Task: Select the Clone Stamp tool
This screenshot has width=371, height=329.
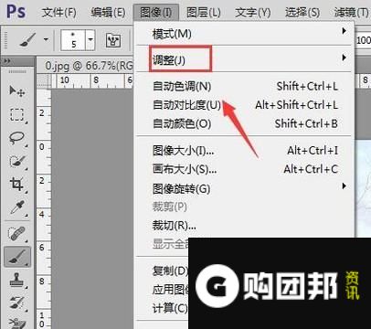Action: (17, 280)
